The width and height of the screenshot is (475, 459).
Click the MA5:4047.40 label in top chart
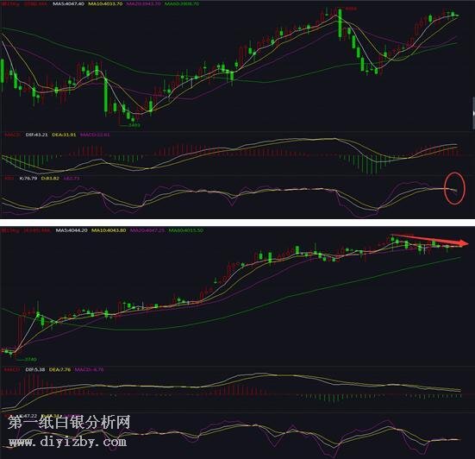click(x=68, y=4)
